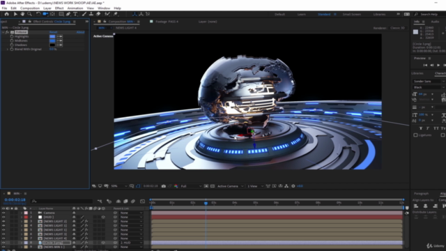Open the Composition menu
The width and height of the screenshot is (446, 251).
pyautogui.click(x=30, y=8)
